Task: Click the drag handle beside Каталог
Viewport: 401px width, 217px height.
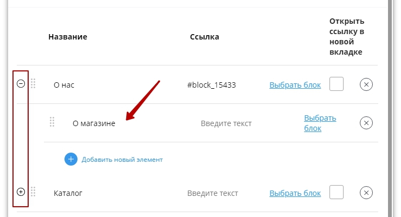Action: (33, 192)
